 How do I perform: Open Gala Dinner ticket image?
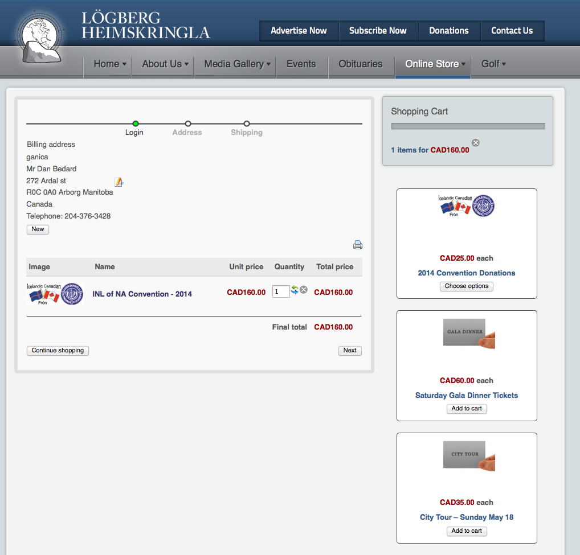[469, 334]
